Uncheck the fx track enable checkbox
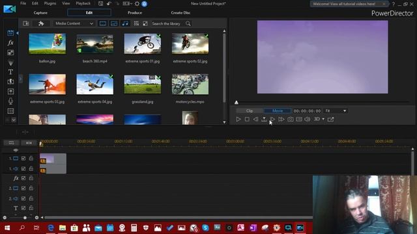Viewport: 417px width, 234px height. coord(23,178)
